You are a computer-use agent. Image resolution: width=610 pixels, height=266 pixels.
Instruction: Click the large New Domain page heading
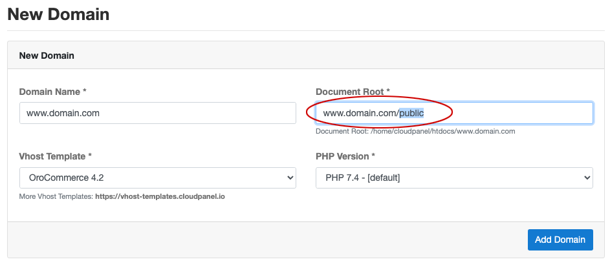pos(58,14)
